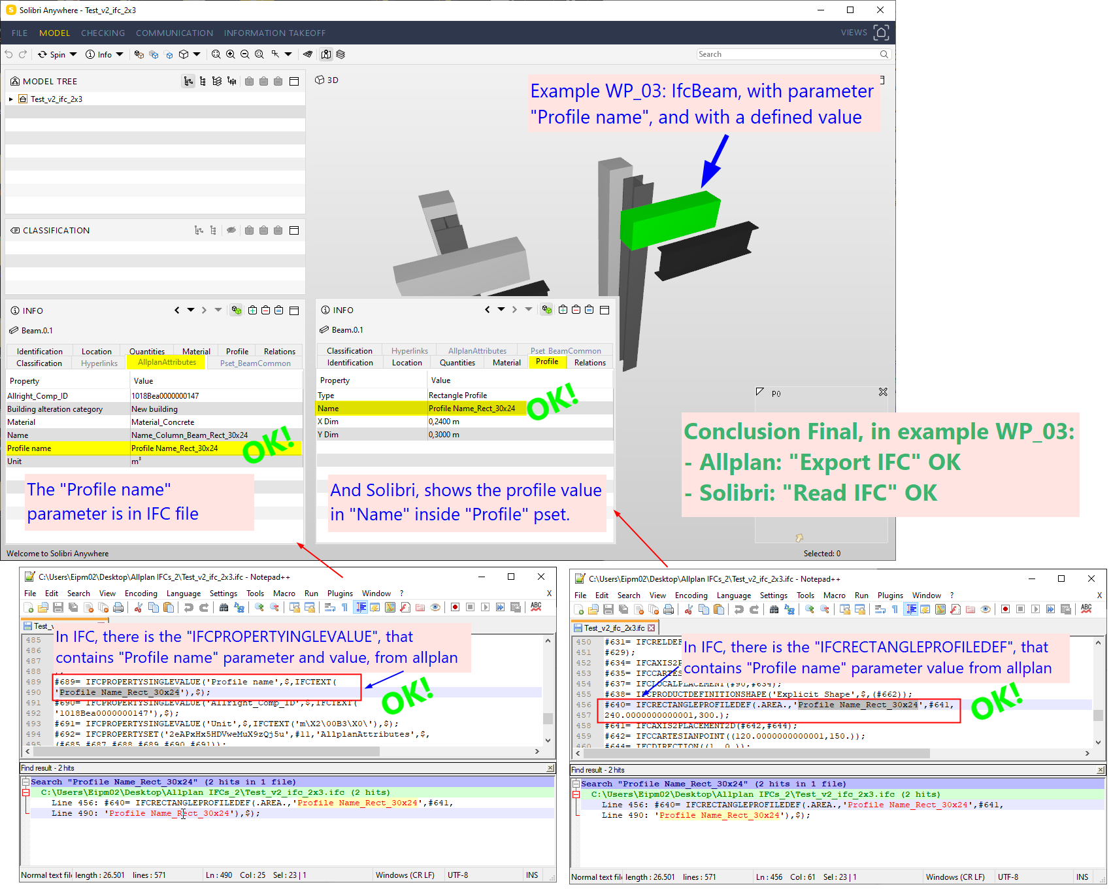This screenshot has width=1111, height=889.
Task: Activate the Spin navigation tool
Action: coord(52,54)
